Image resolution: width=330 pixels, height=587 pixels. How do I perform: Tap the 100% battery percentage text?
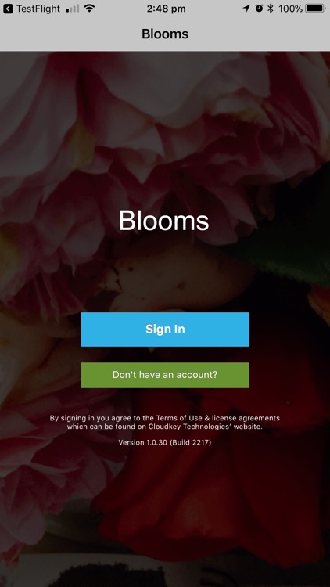coord(290,9)
